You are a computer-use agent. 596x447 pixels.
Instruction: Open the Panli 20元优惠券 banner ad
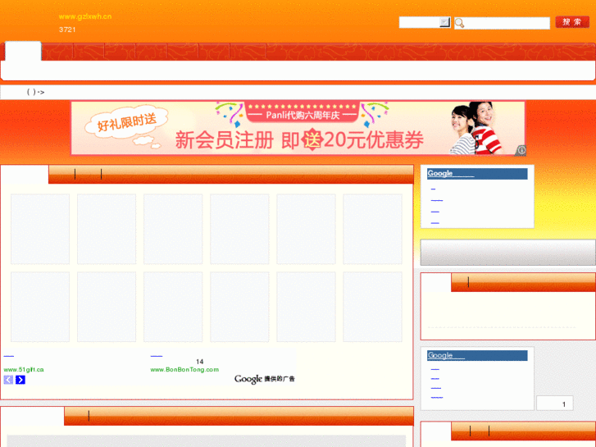[298, 128]
